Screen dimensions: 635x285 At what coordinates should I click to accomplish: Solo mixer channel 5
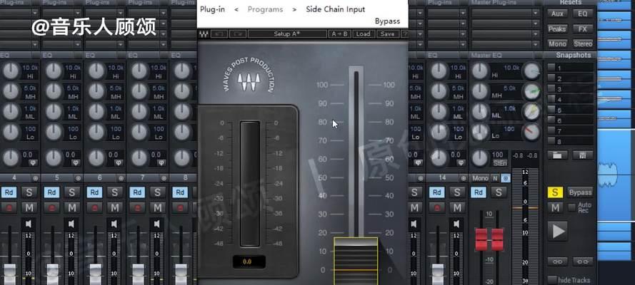point(71,192)
